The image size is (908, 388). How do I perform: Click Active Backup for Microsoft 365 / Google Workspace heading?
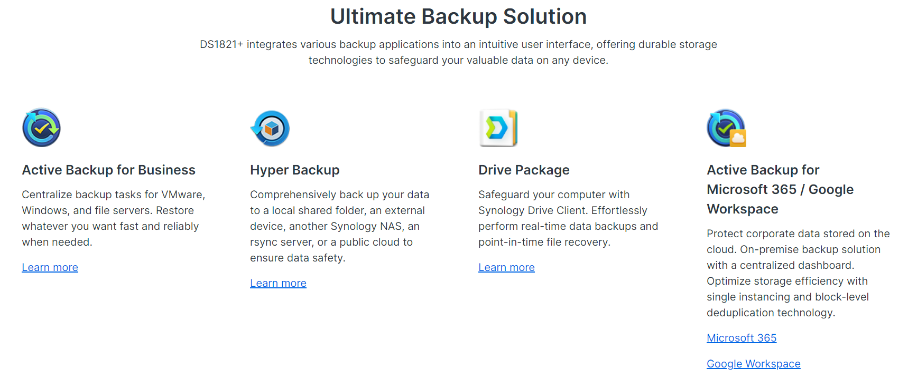point(780,189)
